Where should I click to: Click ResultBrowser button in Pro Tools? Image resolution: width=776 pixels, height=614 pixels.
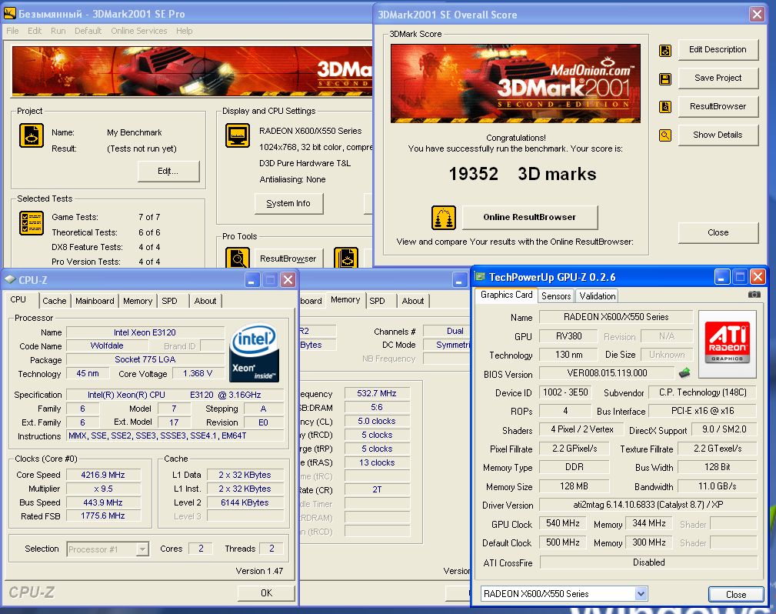tap(288, 258)
